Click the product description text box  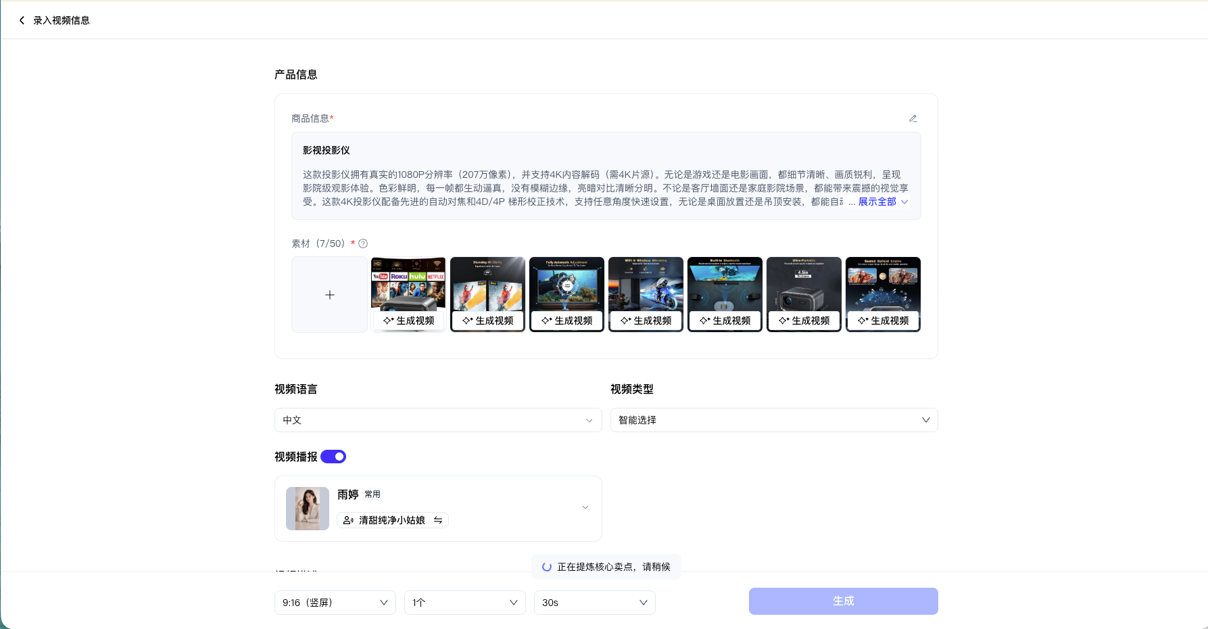[x=606, y=176]
